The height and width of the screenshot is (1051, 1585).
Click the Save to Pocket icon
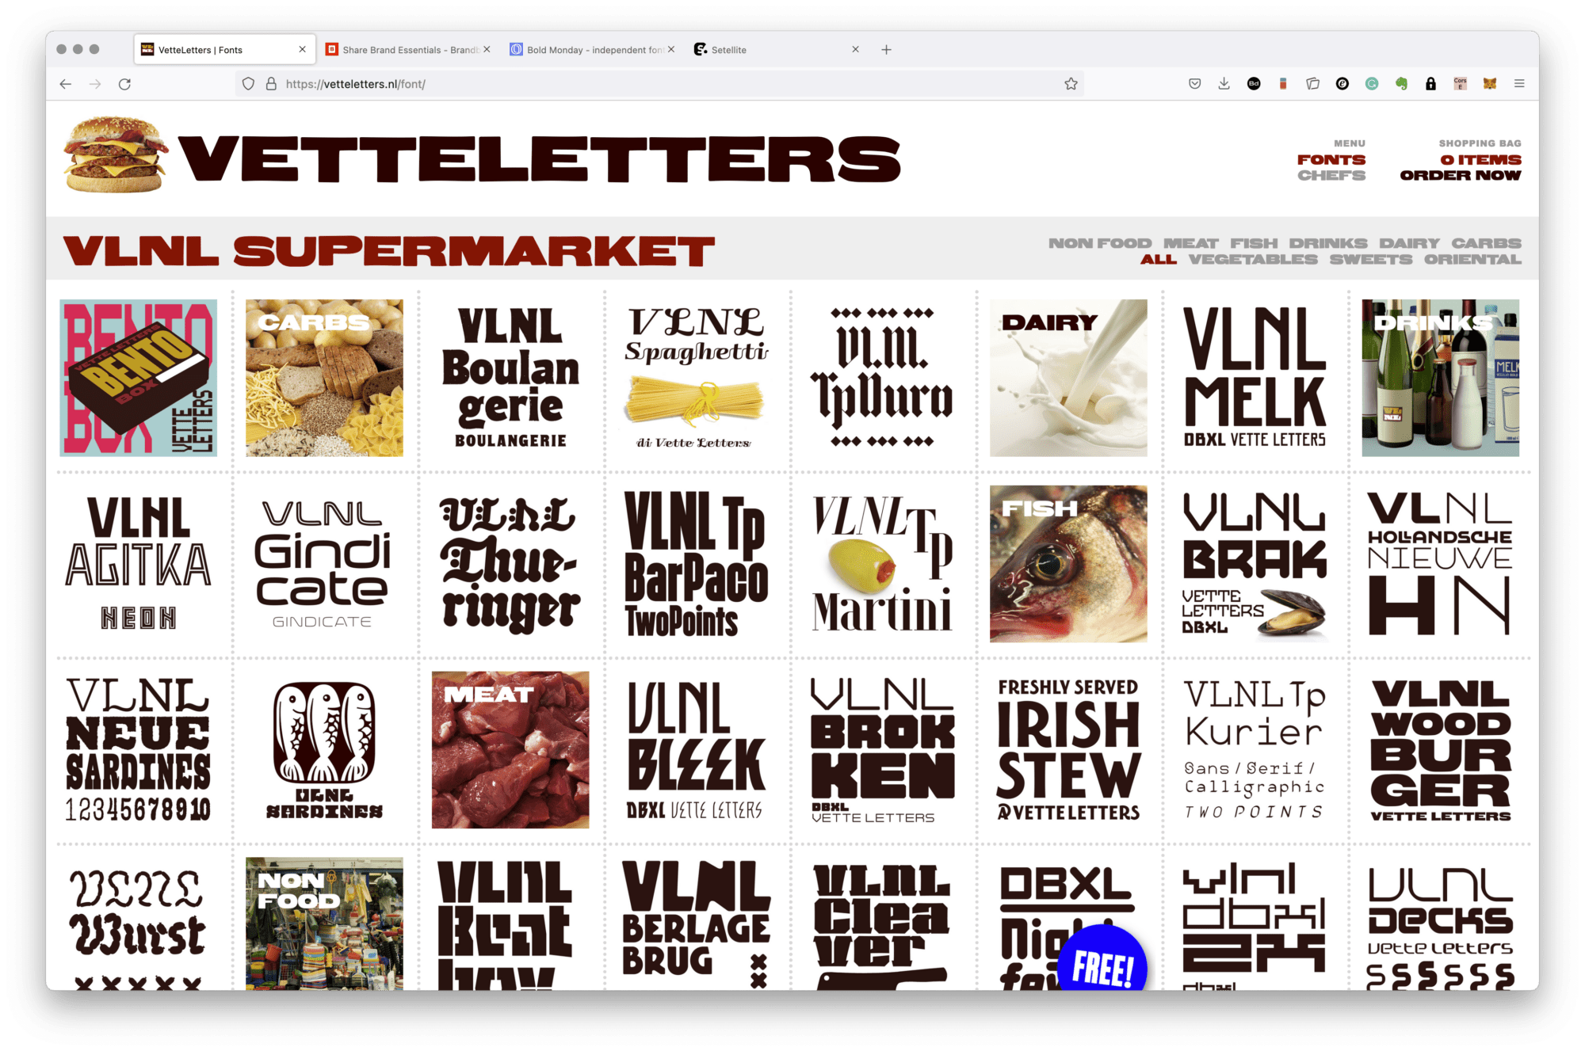(1194, 83)
